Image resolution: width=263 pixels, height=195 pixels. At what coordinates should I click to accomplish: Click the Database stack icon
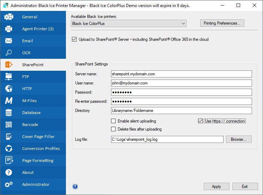(8, 113)
